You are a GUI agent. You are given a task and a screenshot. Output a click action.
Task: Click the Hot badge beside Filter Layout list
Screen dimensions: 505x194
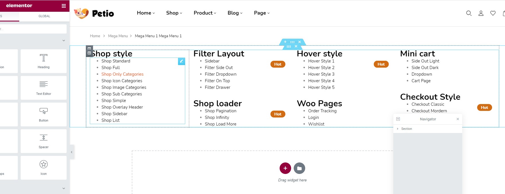(x=278, y=64)
